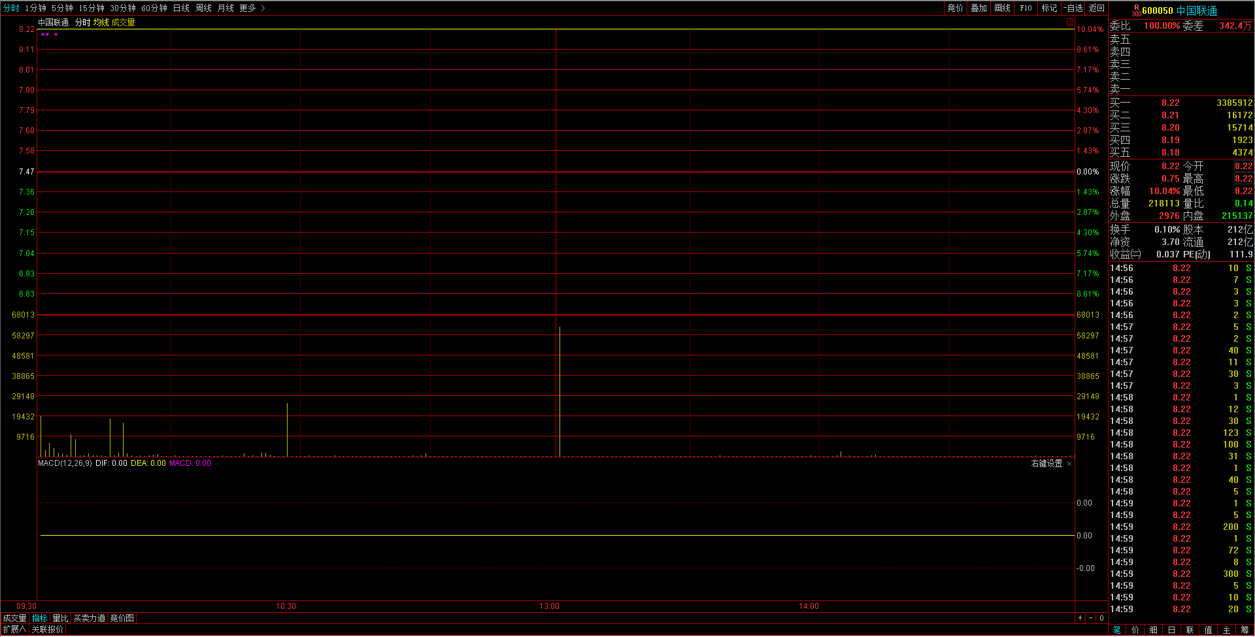Click the plus zoom button below the chart

click(x=1080, y=618)
